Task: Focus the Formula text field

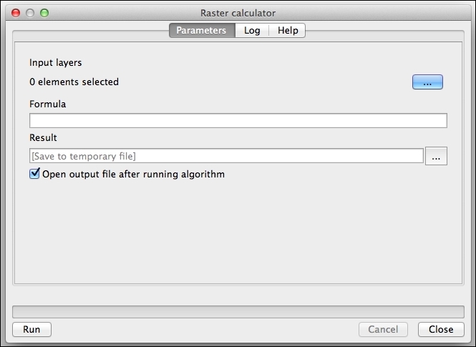Action: click(238, 120)
